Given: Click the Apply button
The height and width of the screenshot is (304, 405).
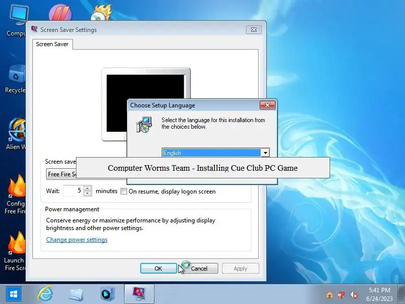Looking at the screenshot, I should [240, 269].
